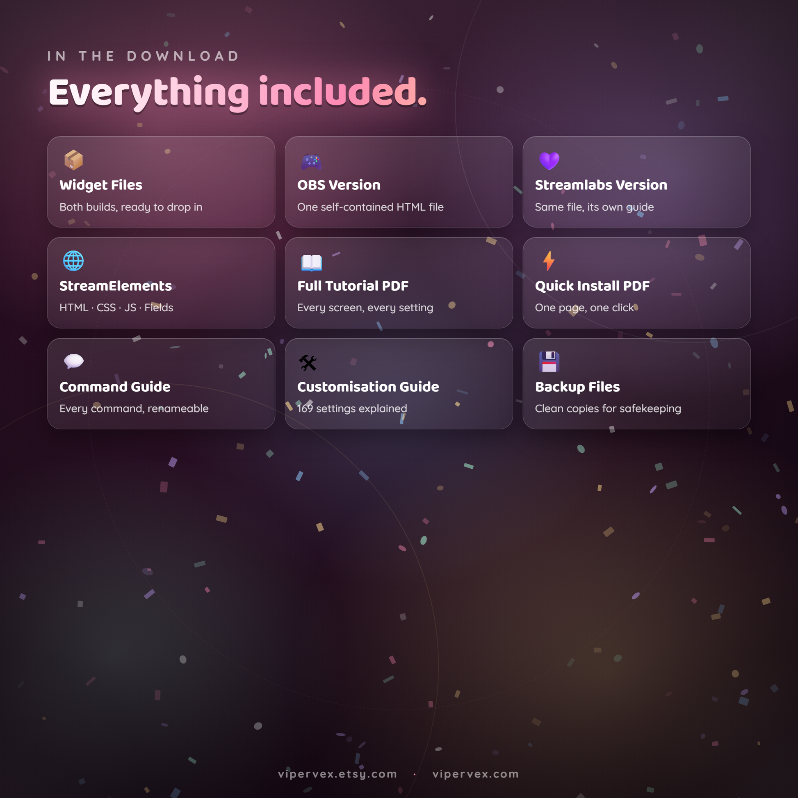This screenshot has width=798, height=798.
Task: Click the text 'Both builds, ready to drop in'
Action: (x=131, y=207)
